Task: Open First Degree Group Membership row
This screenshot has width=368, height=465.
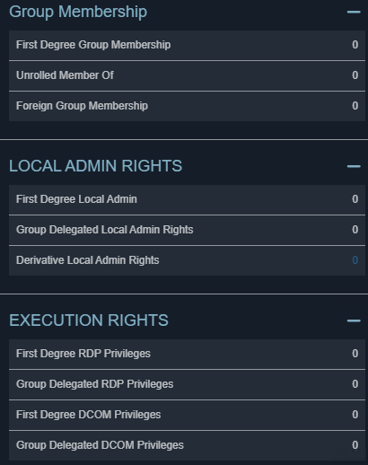Action: pyautogui.click(x=187, y=45)
